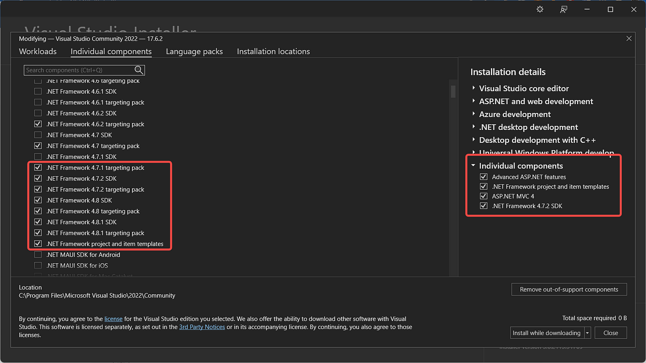The width and height of the screenshot is (646, 363).
Task: Open the license link
Action: [114, 319]
